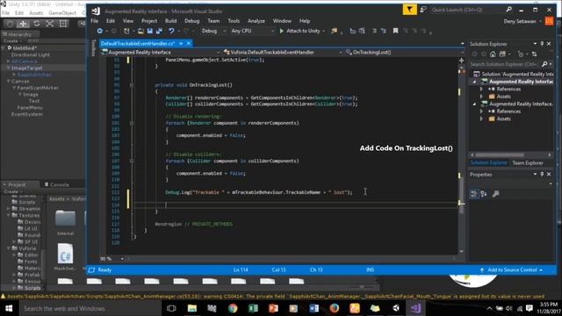This screenshot has width=562, height=316.
Task: Open the Tools menu
Action: (x=234, y=21)
